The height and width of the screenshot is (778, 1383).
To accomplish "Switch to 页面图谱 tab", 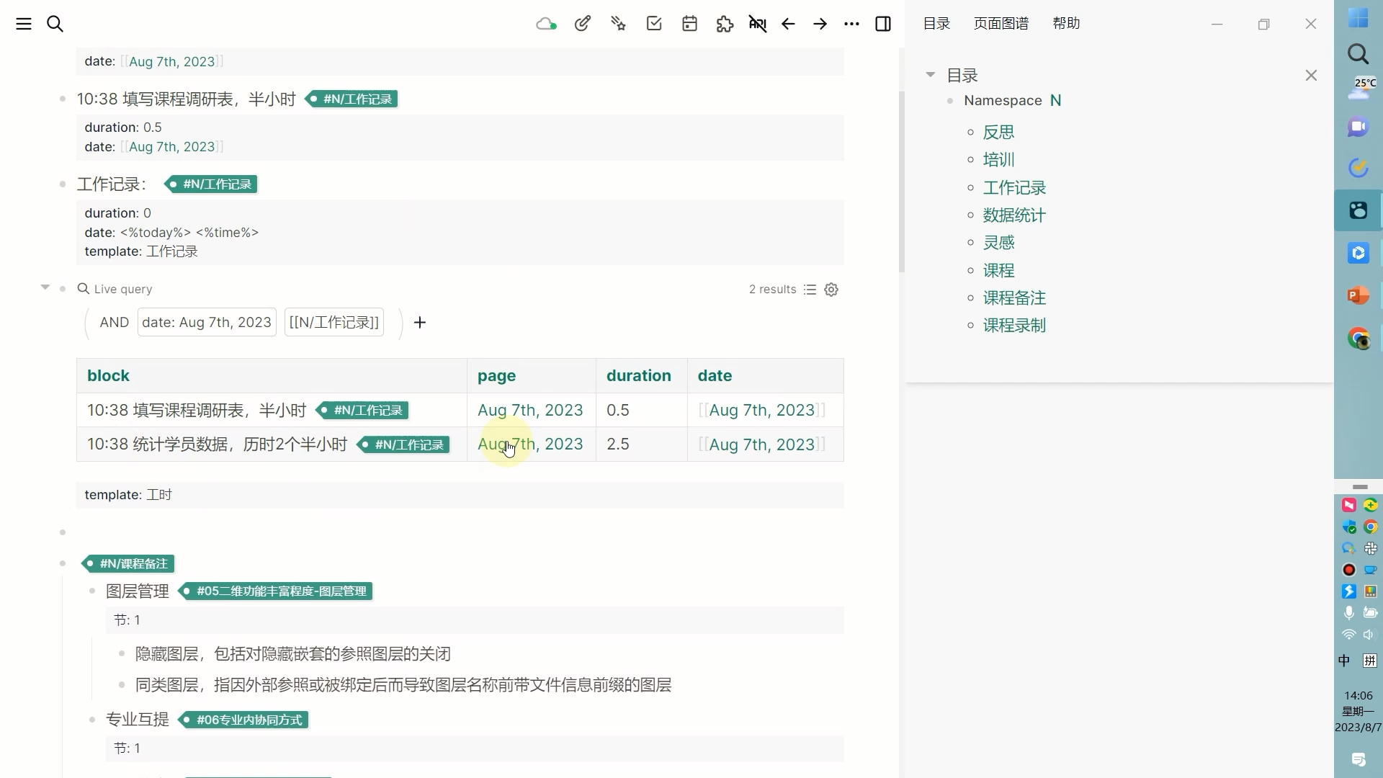I will 1001,23.
